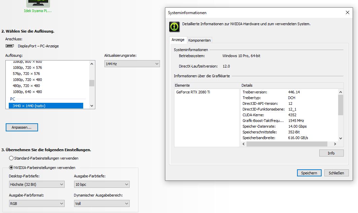This screenshot has width=358, height=213.
Task: Select resolution 3440 × 1440 (nativ)
Action: 46,106
